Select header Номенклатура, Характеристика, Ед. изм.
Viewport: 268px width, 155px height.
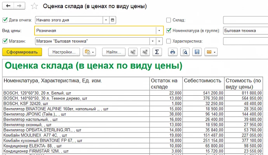[76, 84]
